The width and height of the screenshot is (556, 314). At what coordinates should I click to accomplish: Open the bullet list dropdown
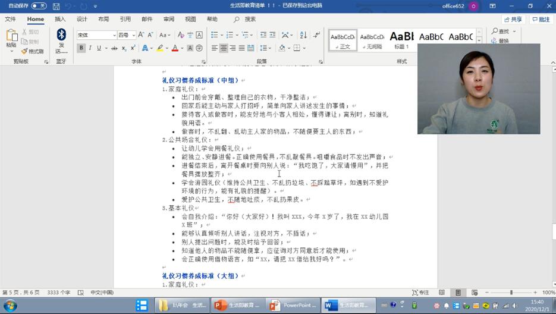[x=222, y=34]
